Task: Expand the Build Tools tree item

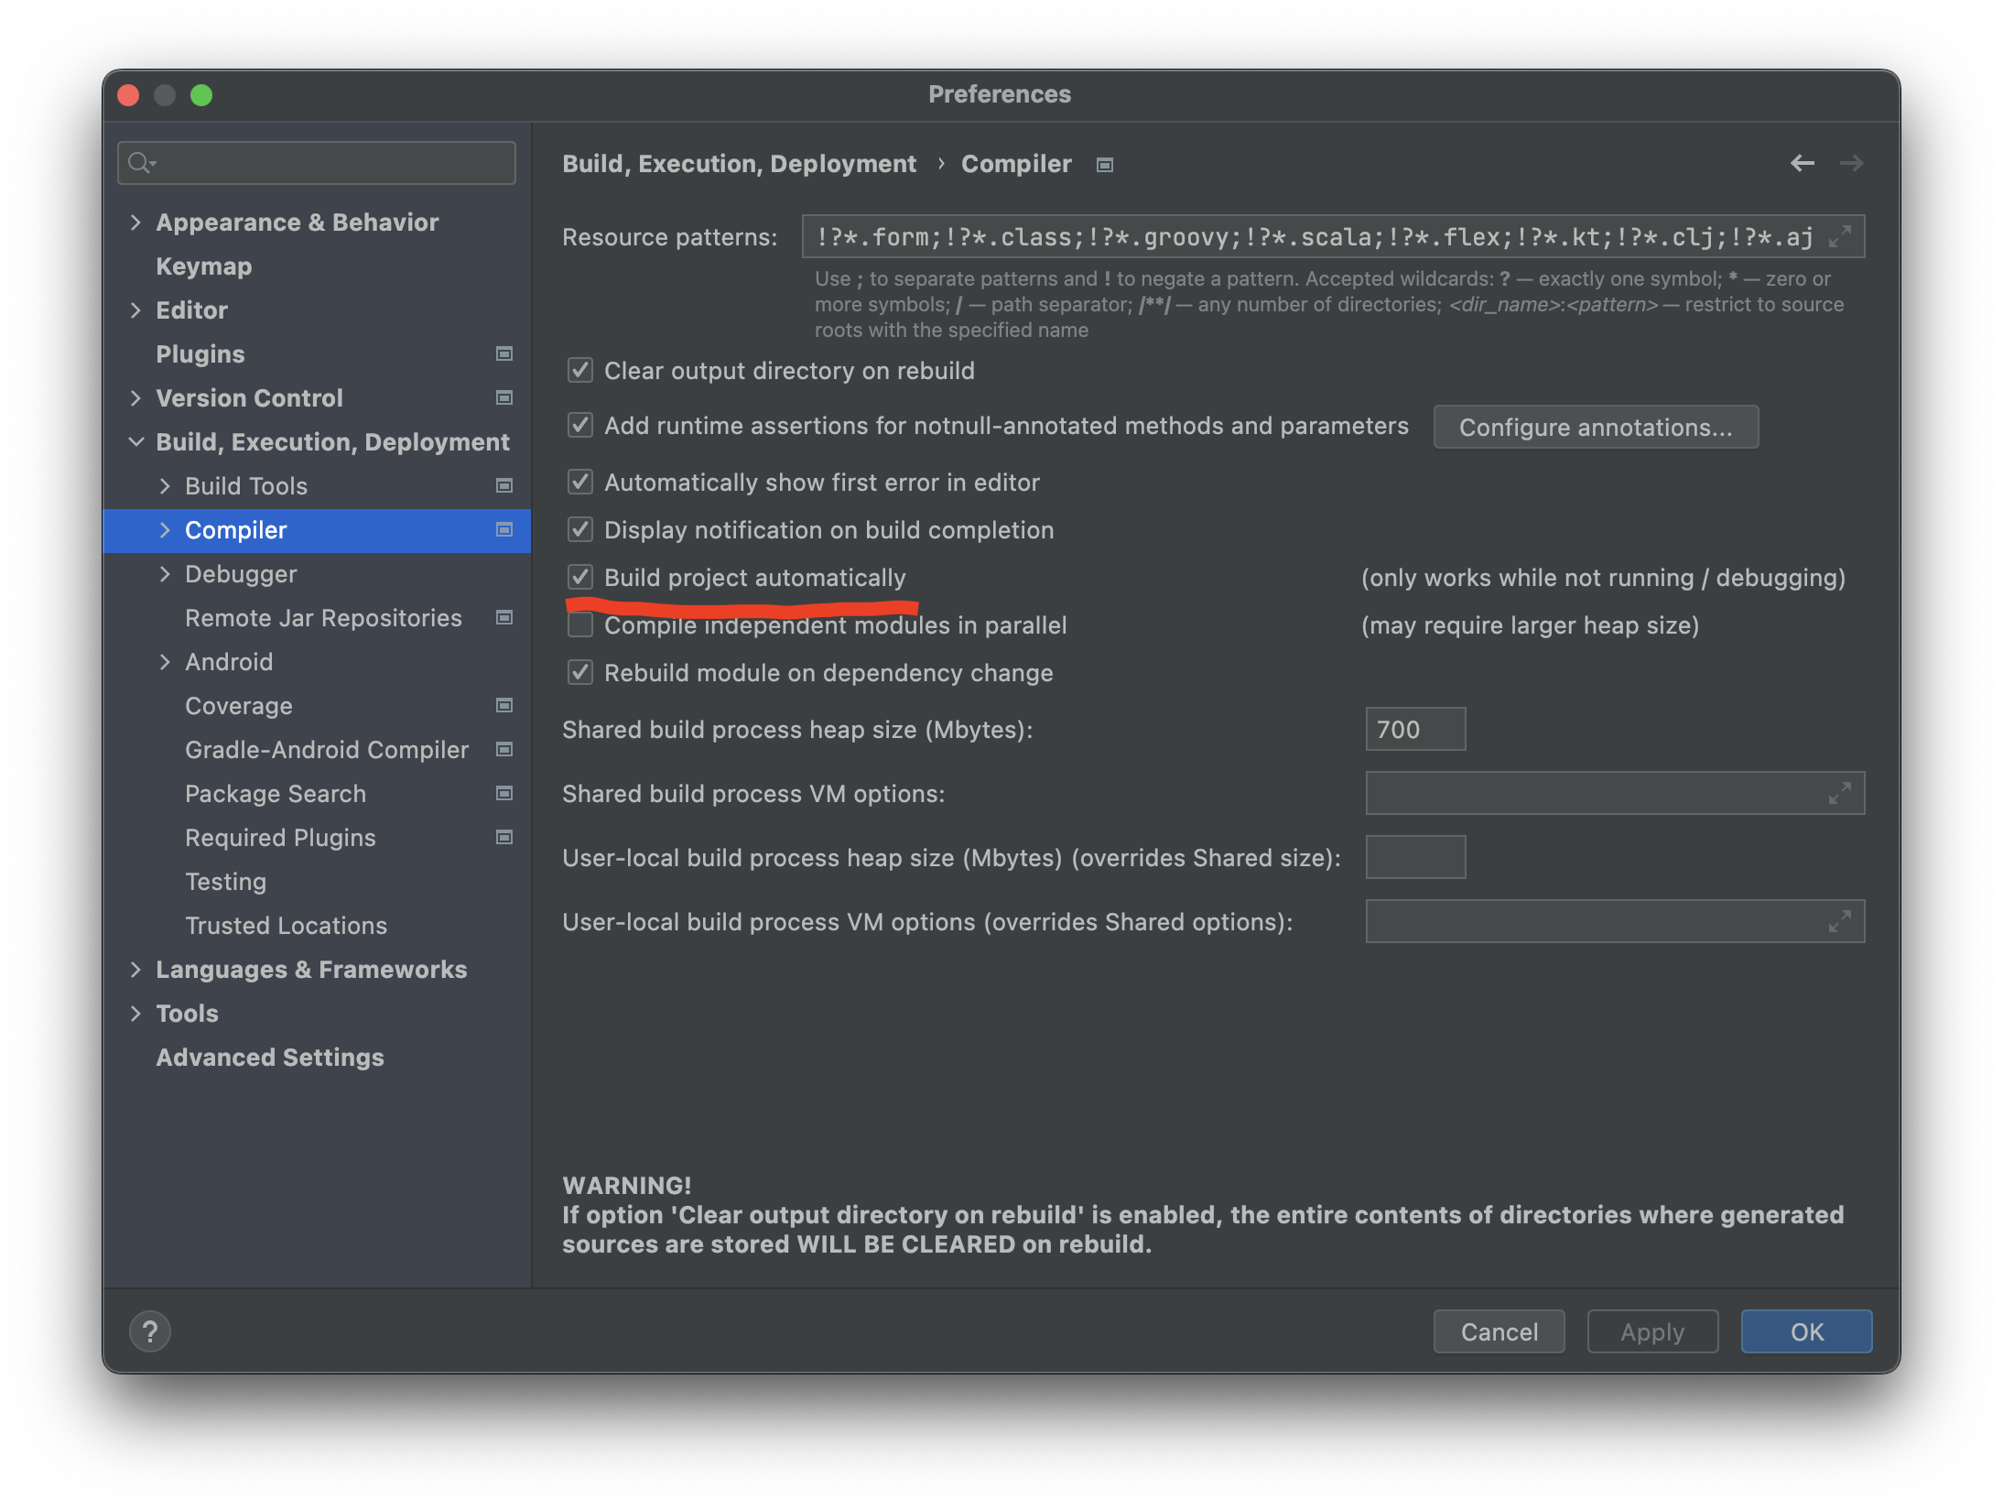Action: 167,485
